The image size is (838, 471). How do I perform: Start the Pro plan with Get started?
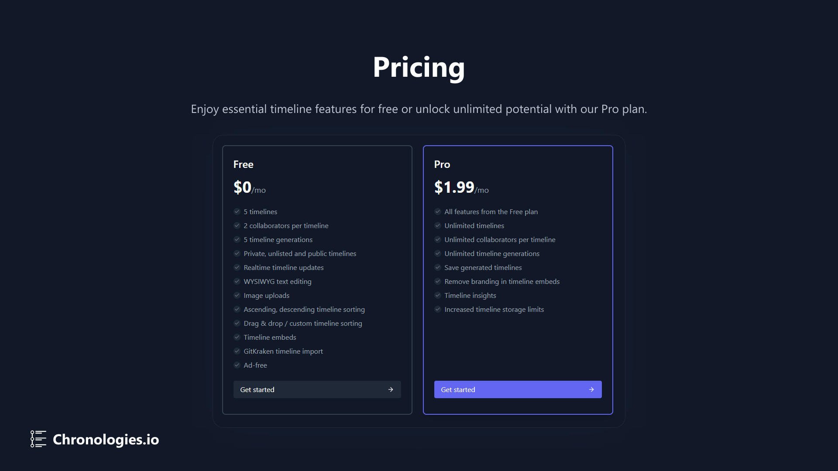[518, 389]
